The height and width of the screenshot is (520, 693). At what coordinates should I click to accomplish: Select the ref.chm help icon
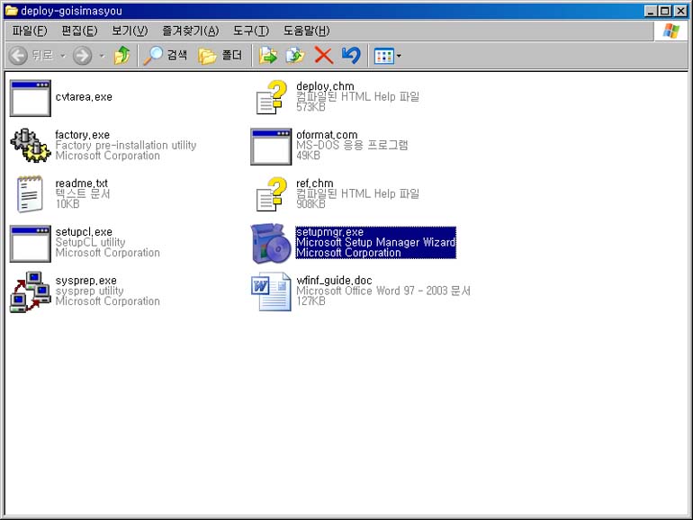coord(272,194)
